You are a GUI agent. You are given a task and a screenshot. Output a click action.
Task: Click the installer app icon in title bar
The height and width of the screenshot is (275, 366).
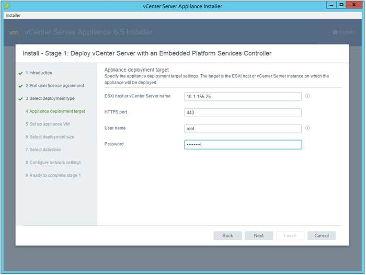[7, 6]
